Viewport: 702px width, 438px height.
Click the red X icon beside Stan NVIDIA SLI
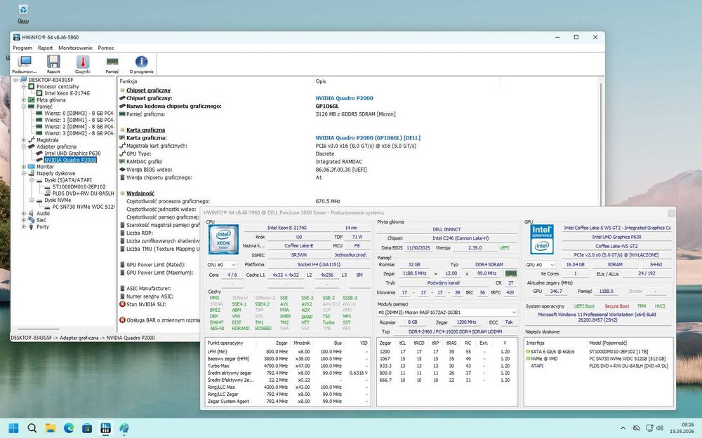[122, 304]
